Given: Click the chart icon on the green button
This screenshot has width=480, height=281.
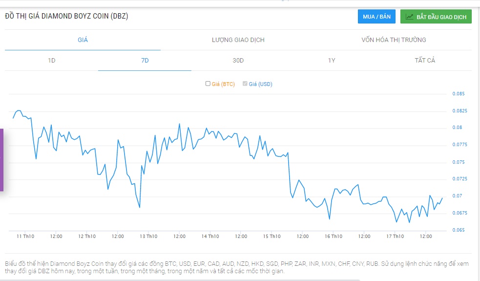Looking at the screenshot, I should pos(409,17).
